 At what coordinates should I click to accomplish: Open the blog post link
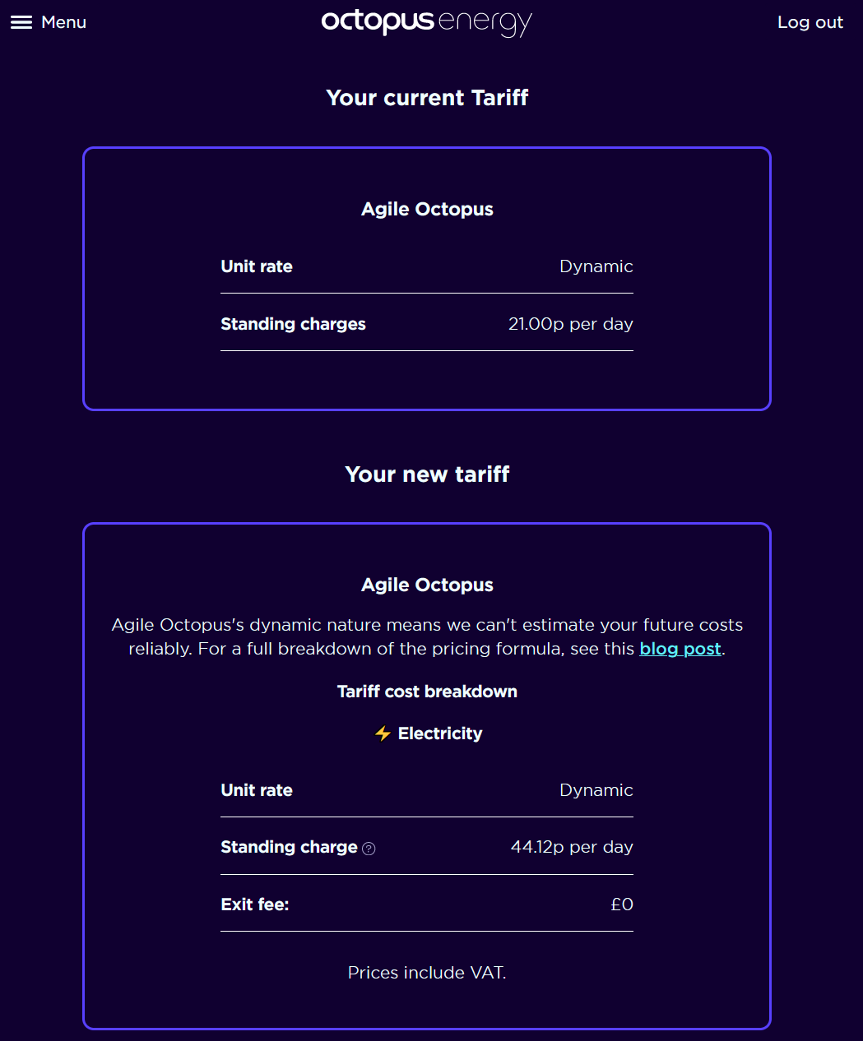680,649
